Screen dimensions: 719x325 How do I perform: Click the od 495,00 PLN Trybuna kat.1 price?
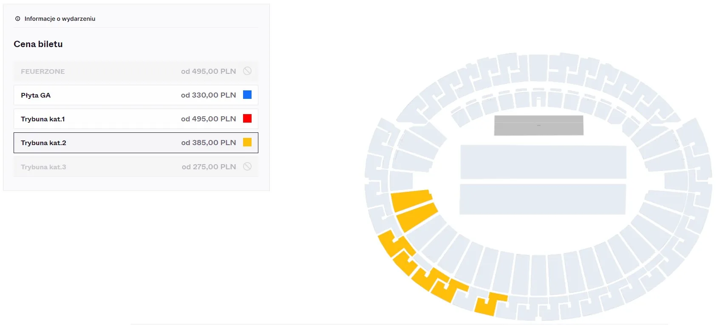[x=208, y=119]
